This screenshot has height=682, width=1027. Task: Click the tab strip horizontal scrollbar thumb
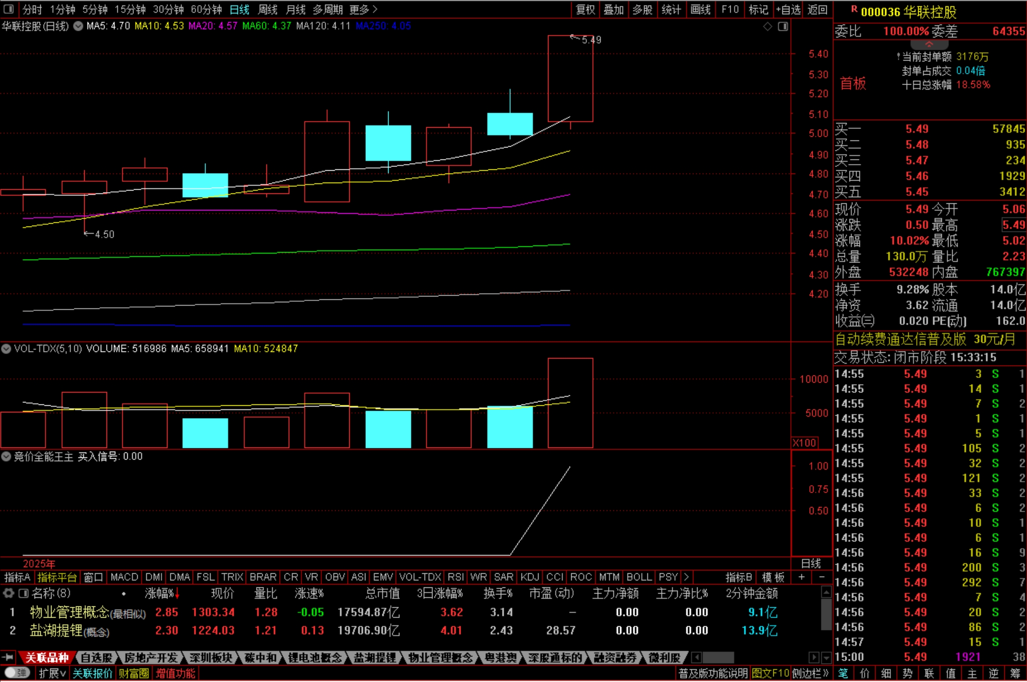718,657
